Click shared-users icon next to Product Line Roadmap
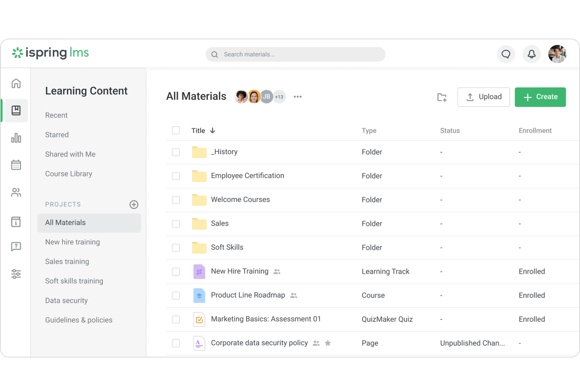Screen dimensions: 580x387 click(x=294, y=295)
